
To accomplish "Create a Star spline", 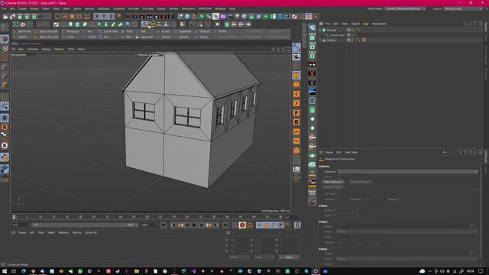I will (127, 37).
